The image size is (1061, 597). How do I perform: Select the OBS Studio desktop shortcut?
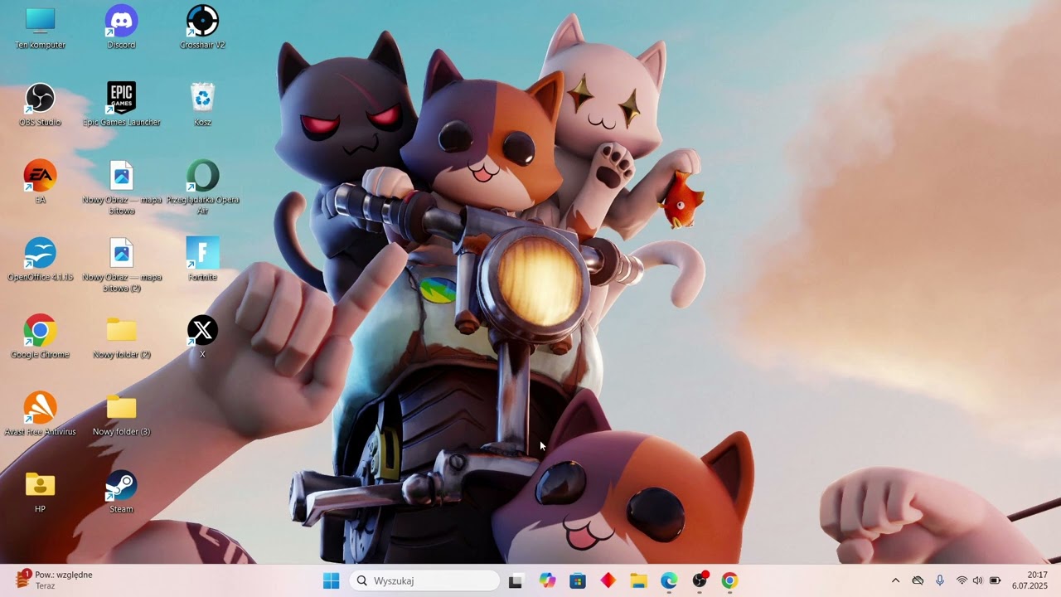[x=40, y=105]
